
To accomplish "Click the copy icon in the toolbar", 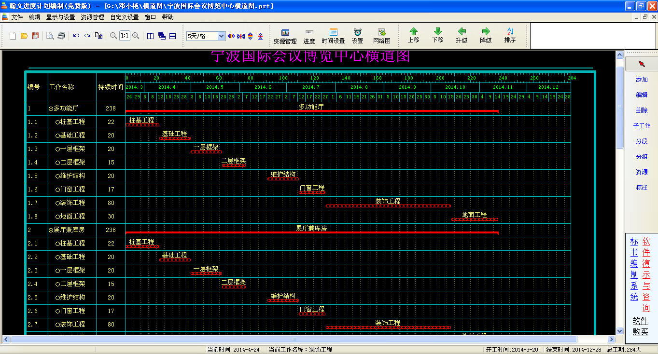I will click(x=98, y=36).
